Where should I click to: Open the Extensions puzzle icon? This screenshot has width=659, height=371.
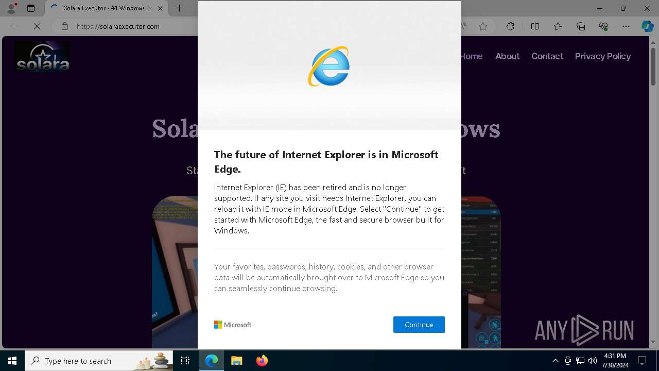pyautogui.click(x=510, y=26)
